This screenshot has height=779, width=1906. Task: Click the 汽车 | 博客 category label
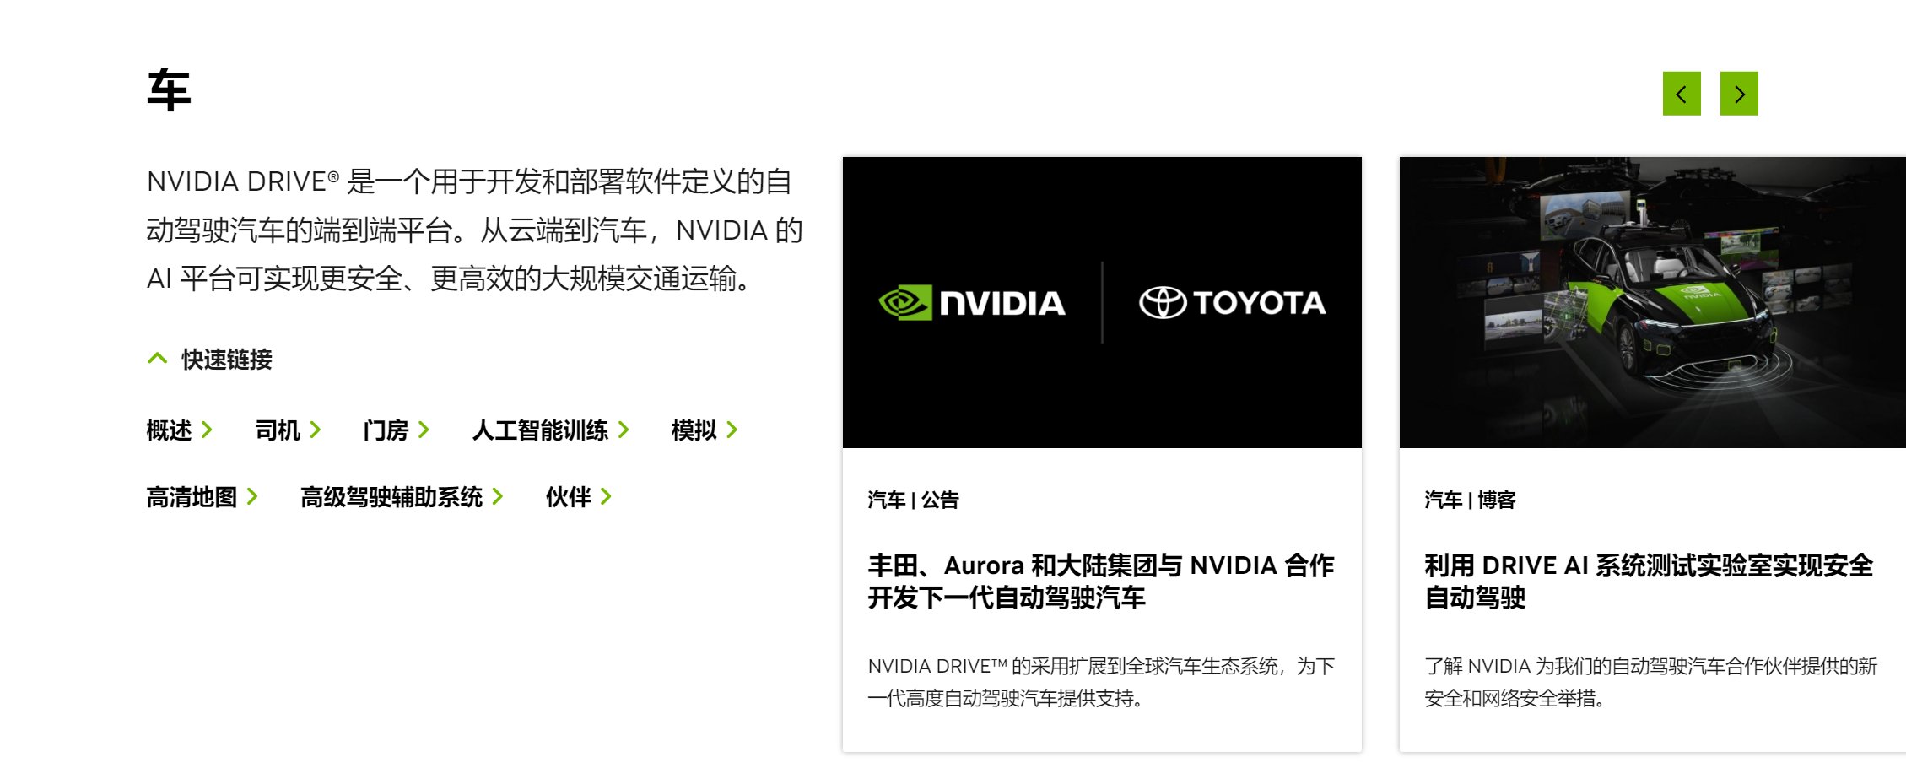click(1470, 500)
